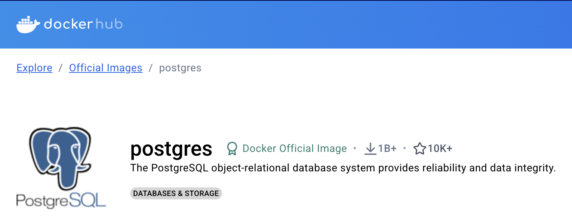Click the 10K+ stars count
The height and width of the screenshot is (224, 572).
(x=440, y=149)
